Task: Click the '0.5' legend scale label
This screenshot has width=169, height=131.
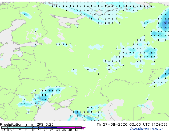Action: pos(9,130)
